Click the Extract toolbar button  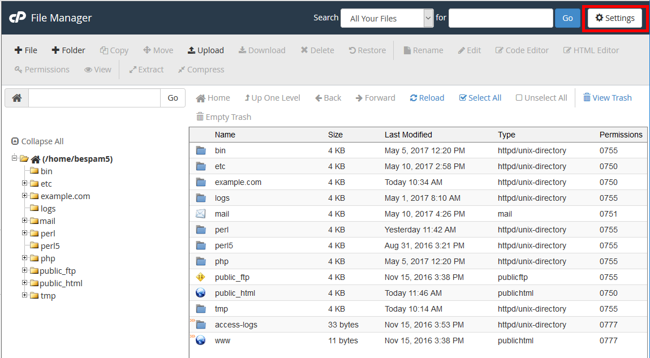[147, 70]
